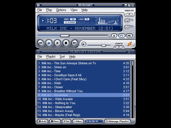
Task: Open the View menu
Action: pos(74,10)
